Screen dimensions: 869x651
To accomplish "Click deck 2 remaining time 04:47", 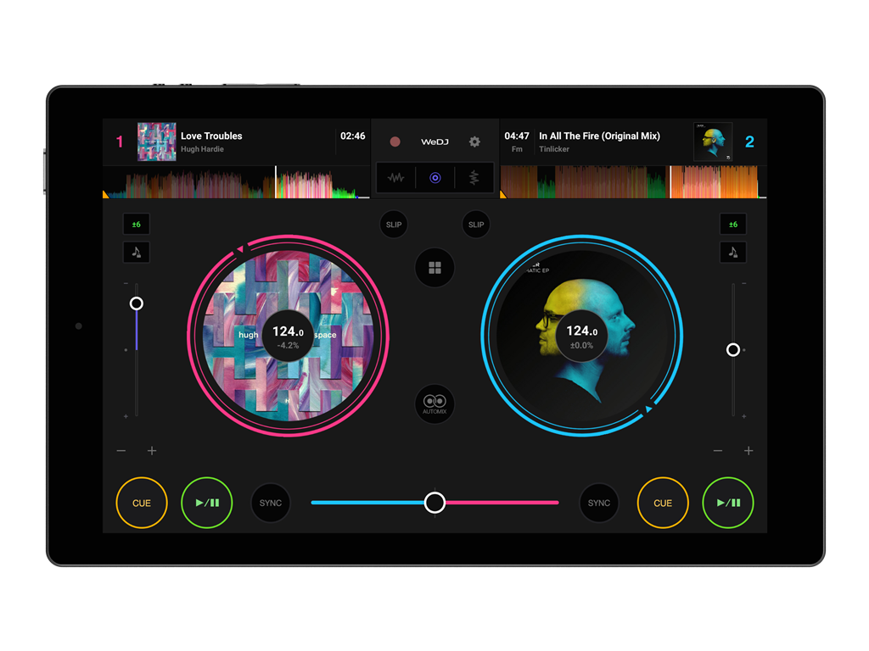I will (517, 136).
